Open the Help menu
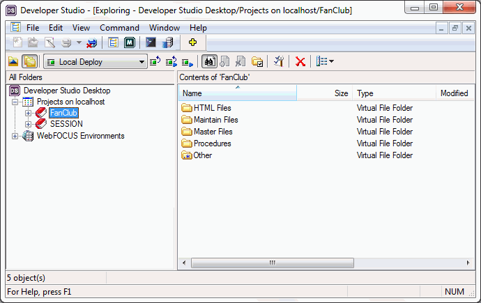This screenshot has width=481, height=303. pyautogui.click(x=198, y=28)
